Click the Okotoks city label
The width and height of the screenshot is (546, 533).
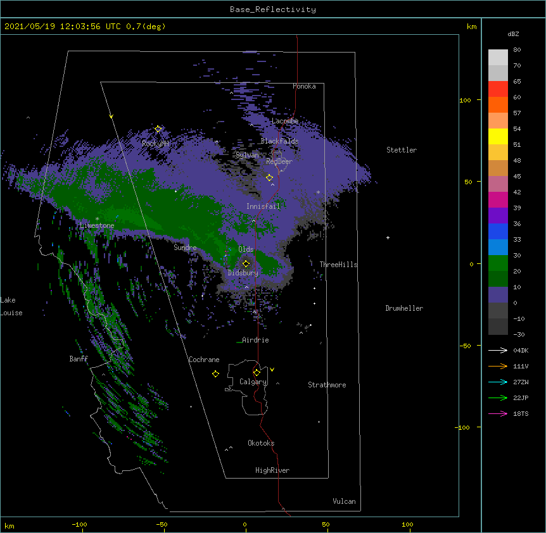point(261,443)
